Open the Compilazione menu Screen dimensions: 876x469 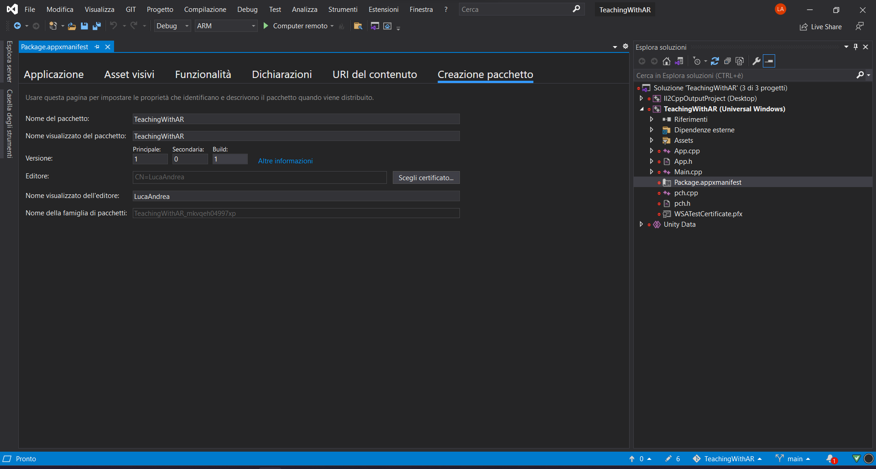[x=205, y=9]
